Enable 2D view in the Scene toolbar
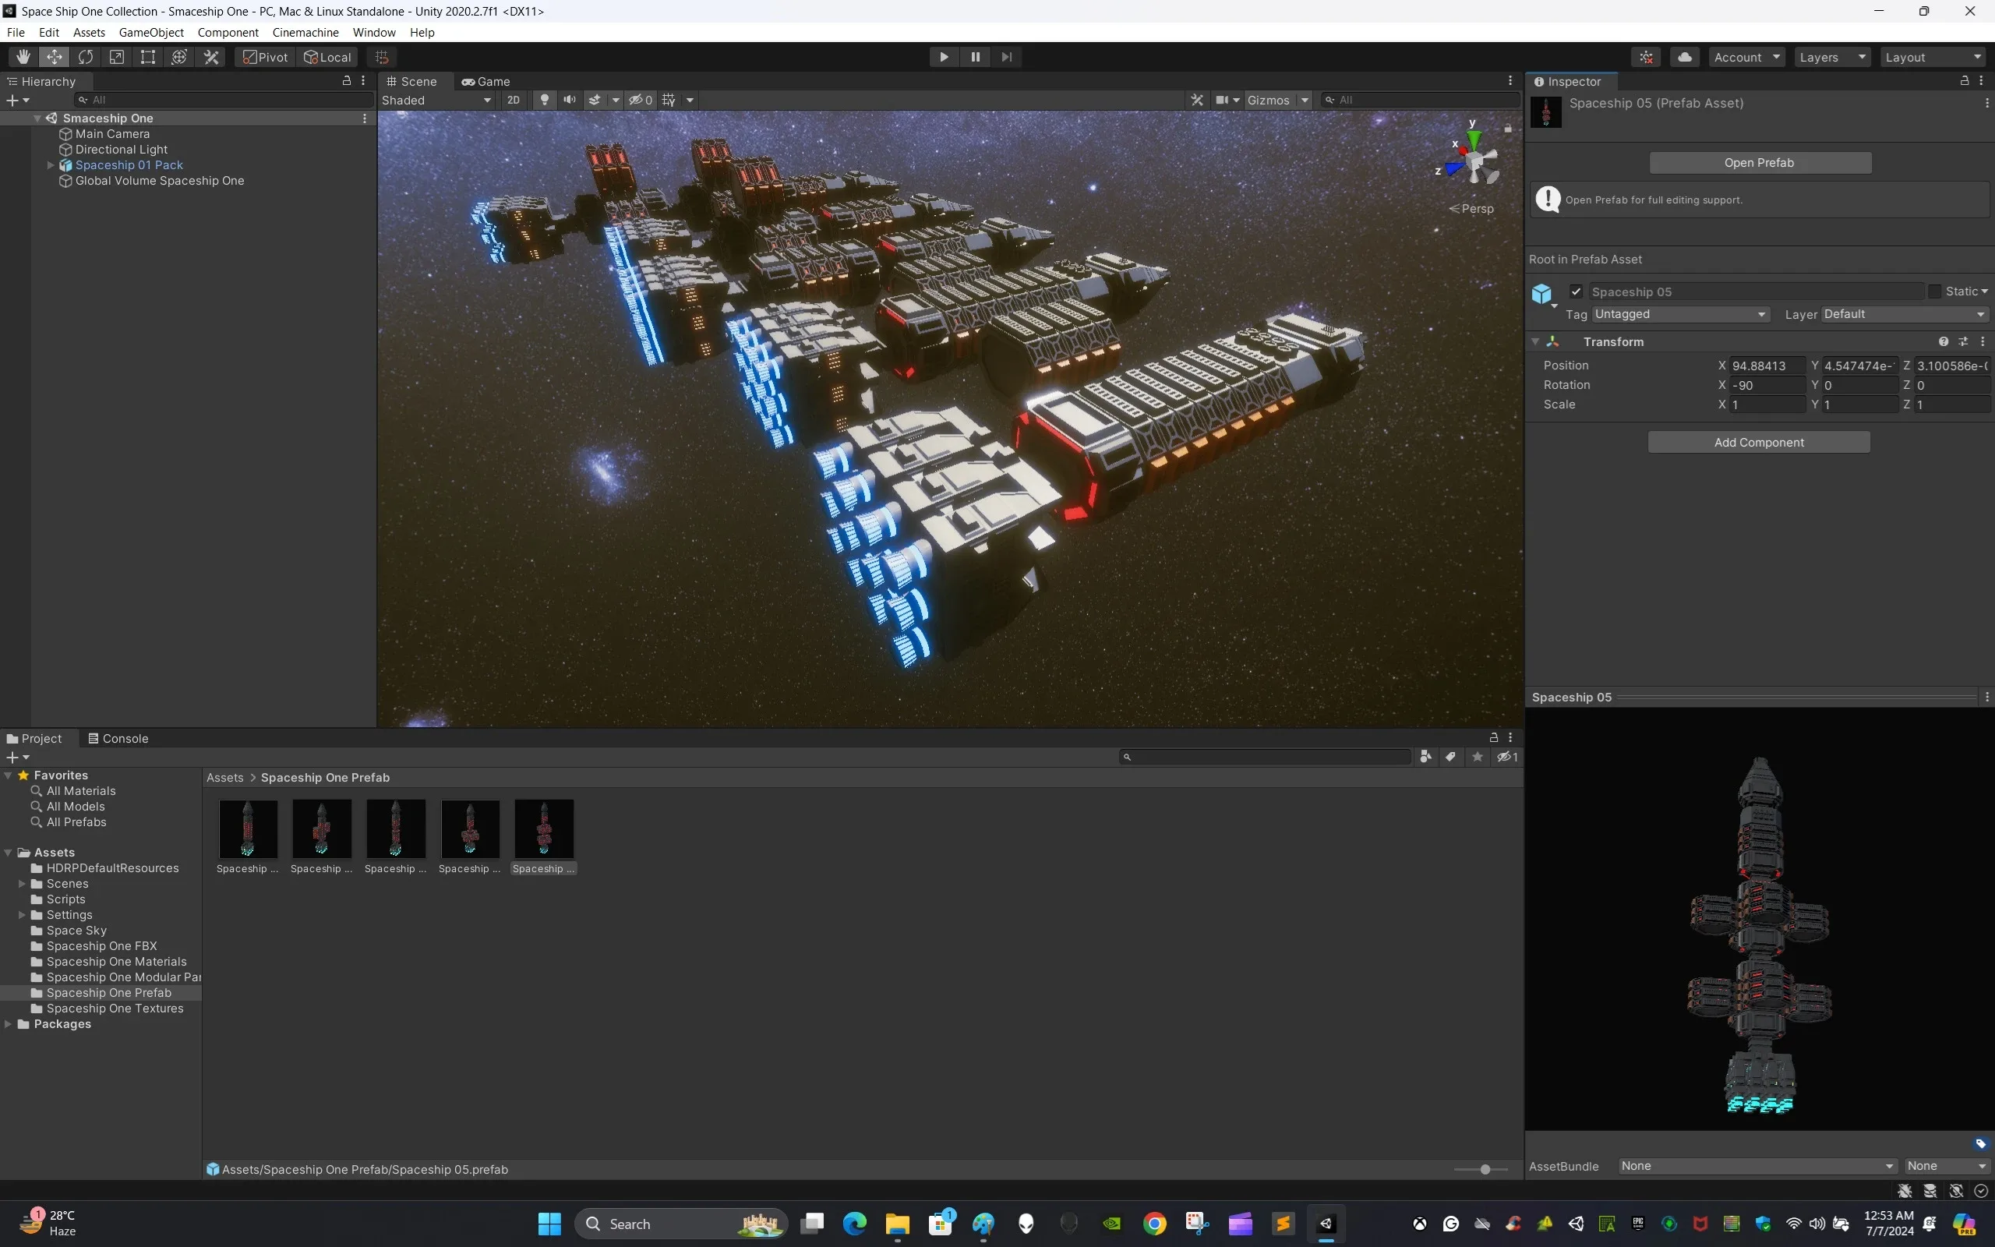Viewport: 1995px width, 1247px height. [x=514, y=99]
